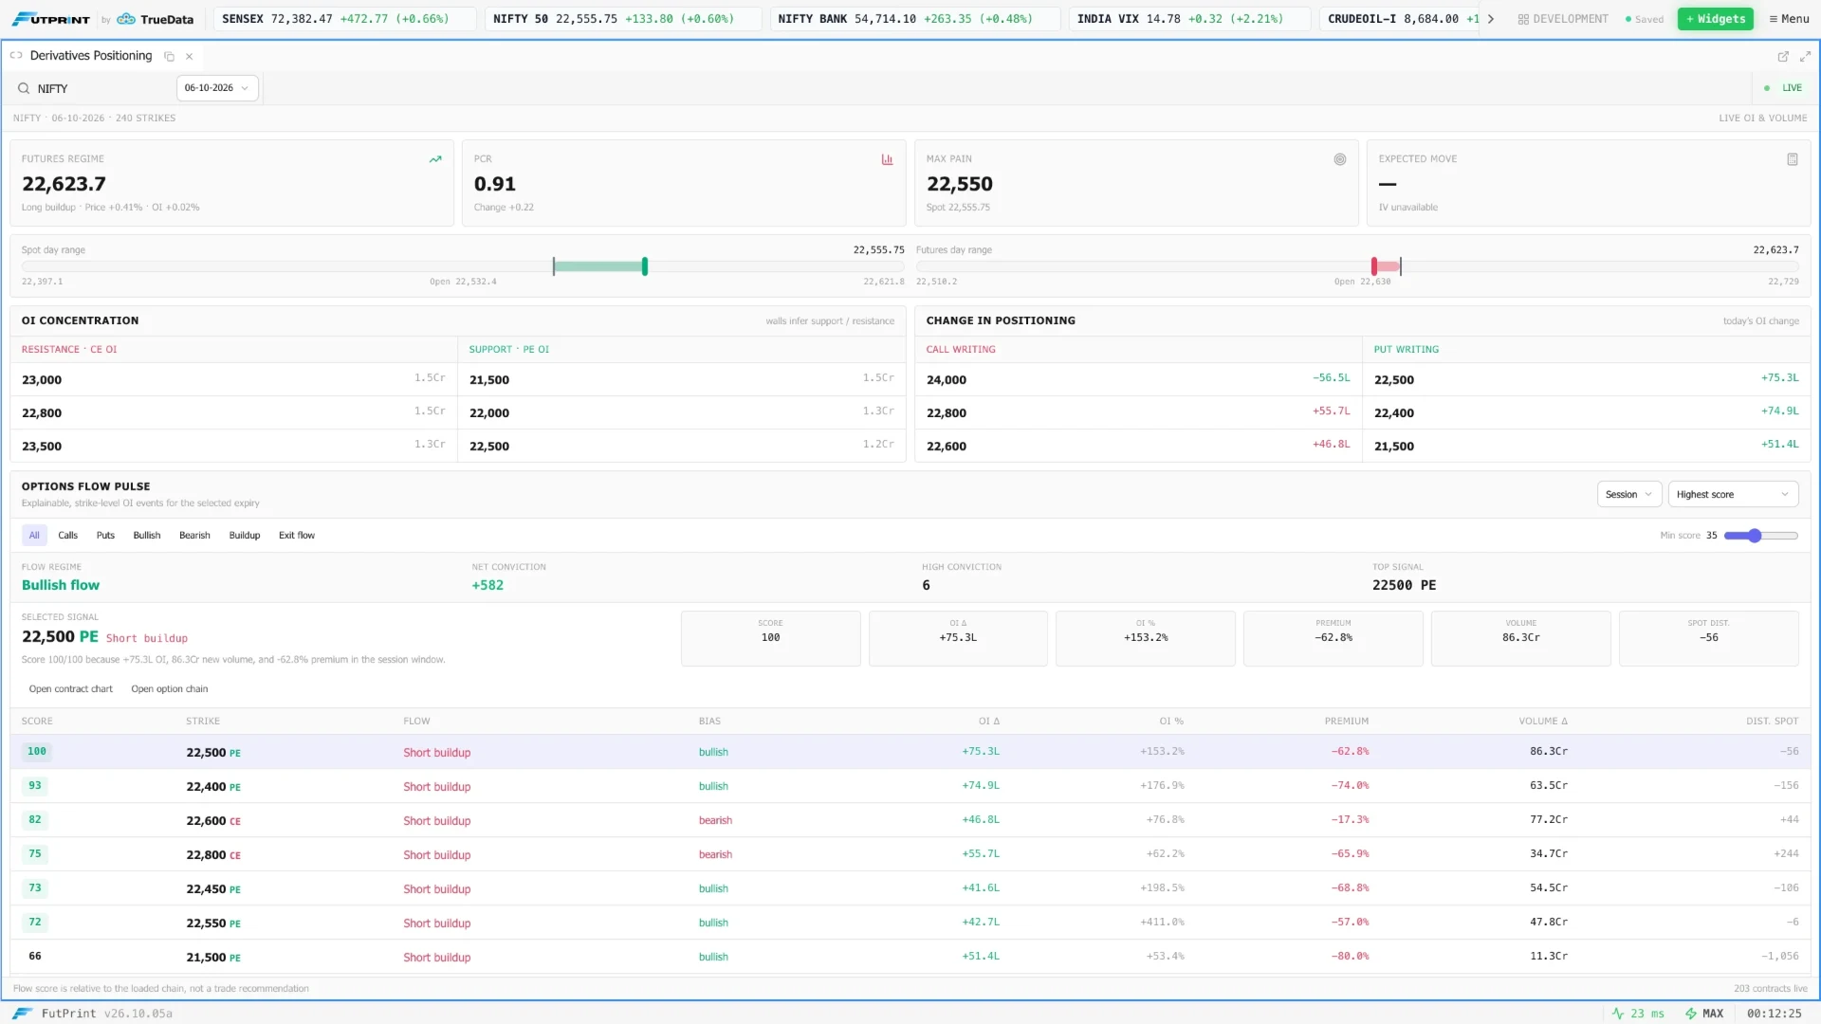1821x1024 pixels.
Task: Open option chain for selected signal
Action: (170, 689)
